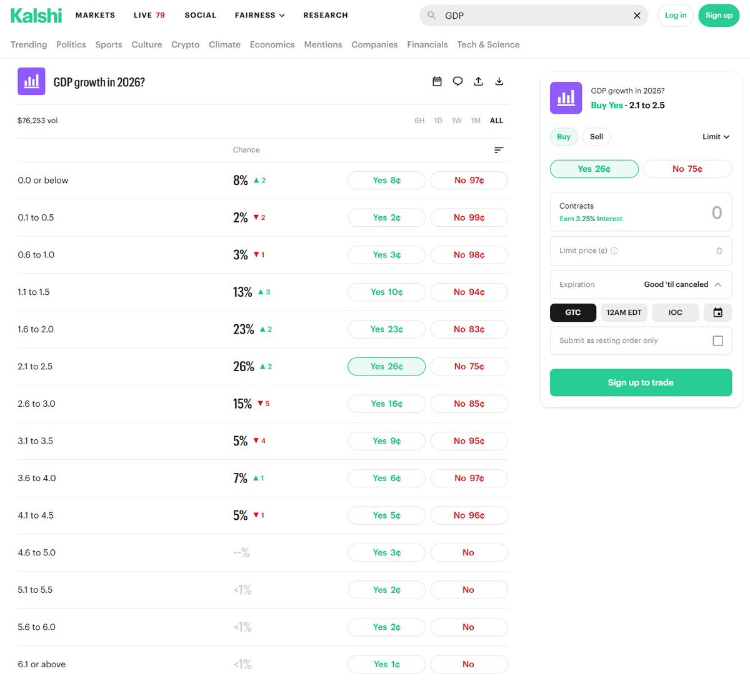Click the Contracts quantity input field
The image size is (750, 681).
click(641, 212)
